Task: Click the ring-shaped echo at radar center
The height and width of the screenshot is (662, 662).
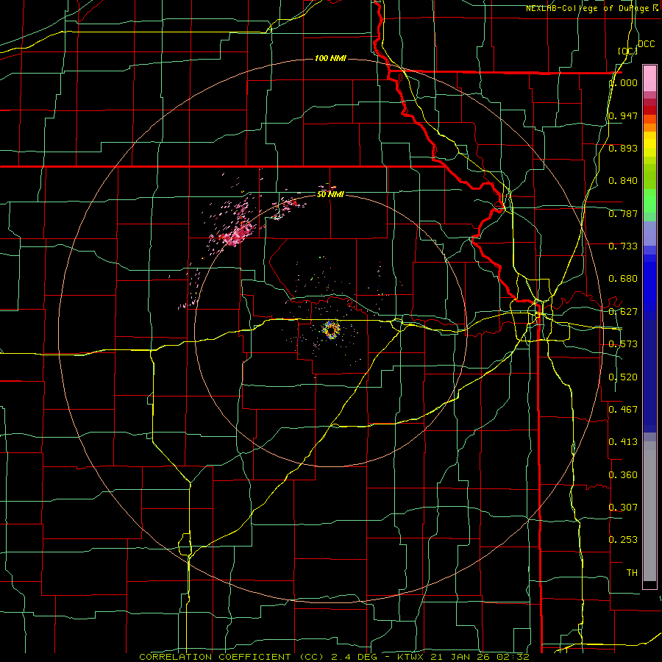Action: coord(330,330)
